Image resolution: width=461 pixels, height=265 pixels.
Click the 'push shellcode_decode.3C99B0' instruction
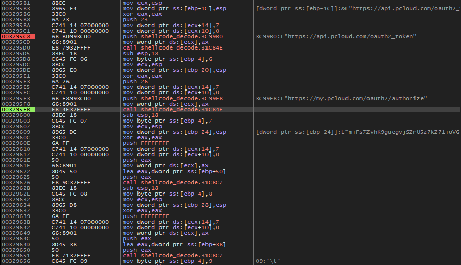tap(173, 36)
